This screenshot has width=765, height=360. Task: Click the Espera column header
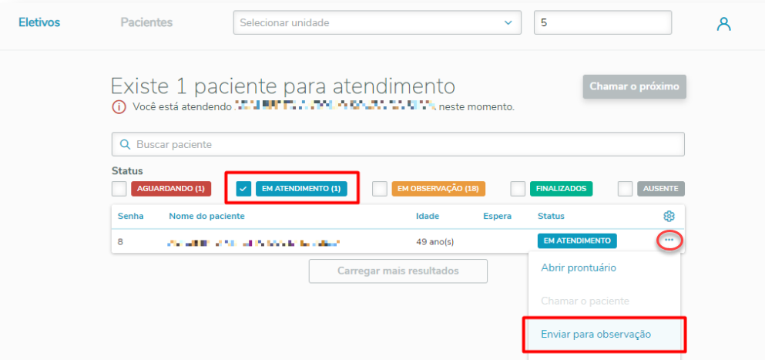[497, 216]
